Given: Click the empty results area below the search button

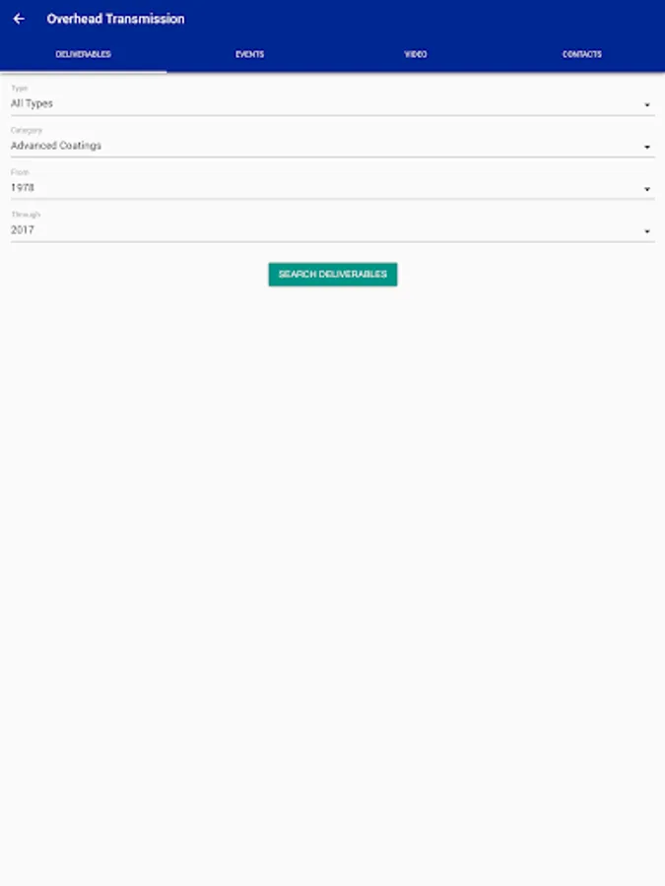Looking at the screenshot, I should click(333, 582).
